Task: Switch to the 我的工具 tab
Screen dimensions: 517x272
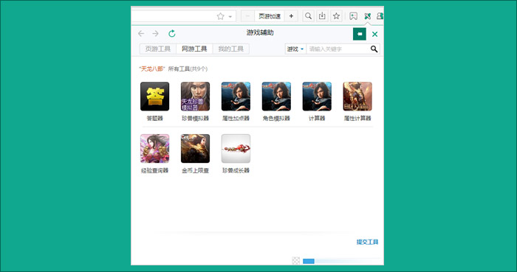Action: pyautogui.click(x=230, y=49)
